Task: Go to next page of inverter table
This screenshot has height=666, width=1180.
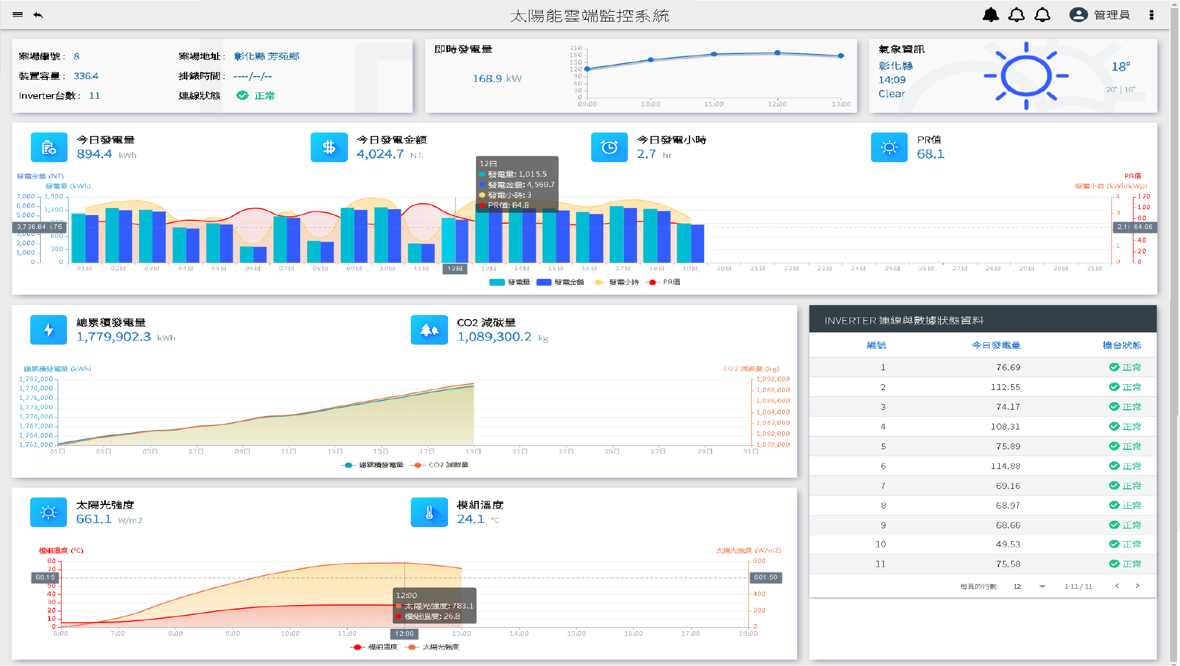Action: (1138, 586)
